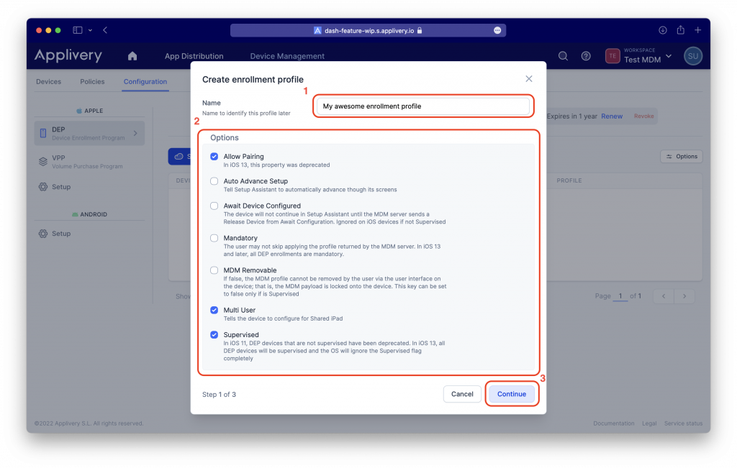Open the search magnifier icon
Image resolution: width=737 pixels, height=468 pixels.
tap(563, 56)
